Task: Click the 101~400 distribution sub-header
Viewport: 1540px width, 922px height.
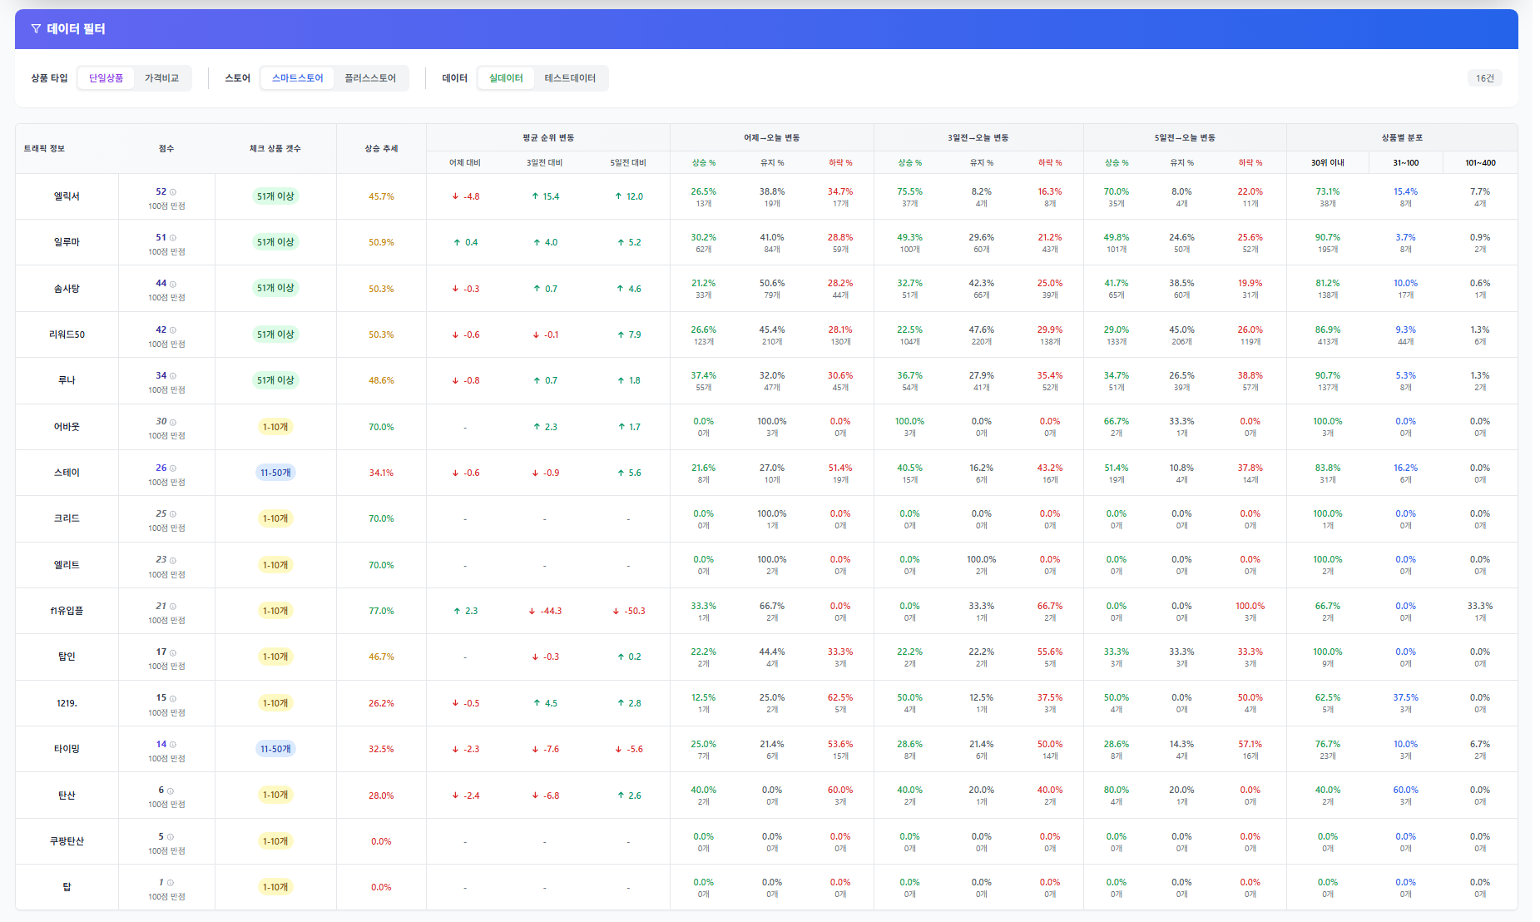Action: pyautogui.click(x=1480, y=163)
